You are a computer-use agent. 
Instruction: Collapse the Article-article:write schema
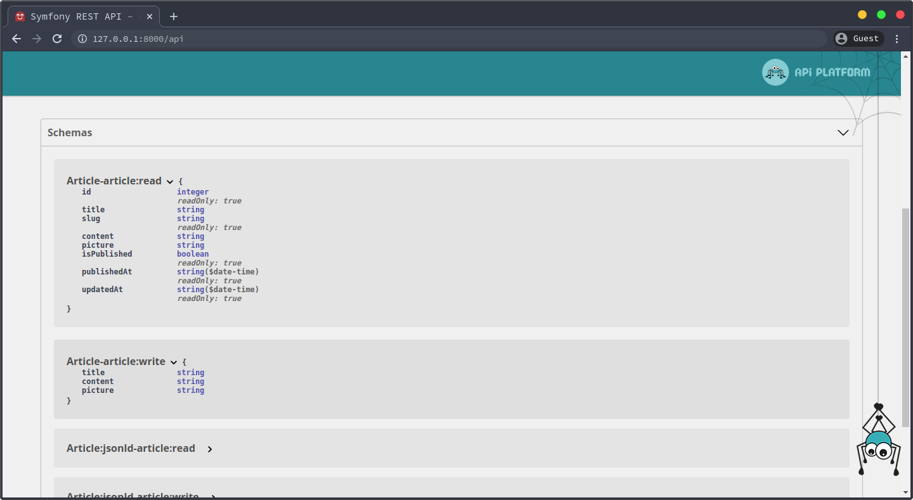(174, 362)
